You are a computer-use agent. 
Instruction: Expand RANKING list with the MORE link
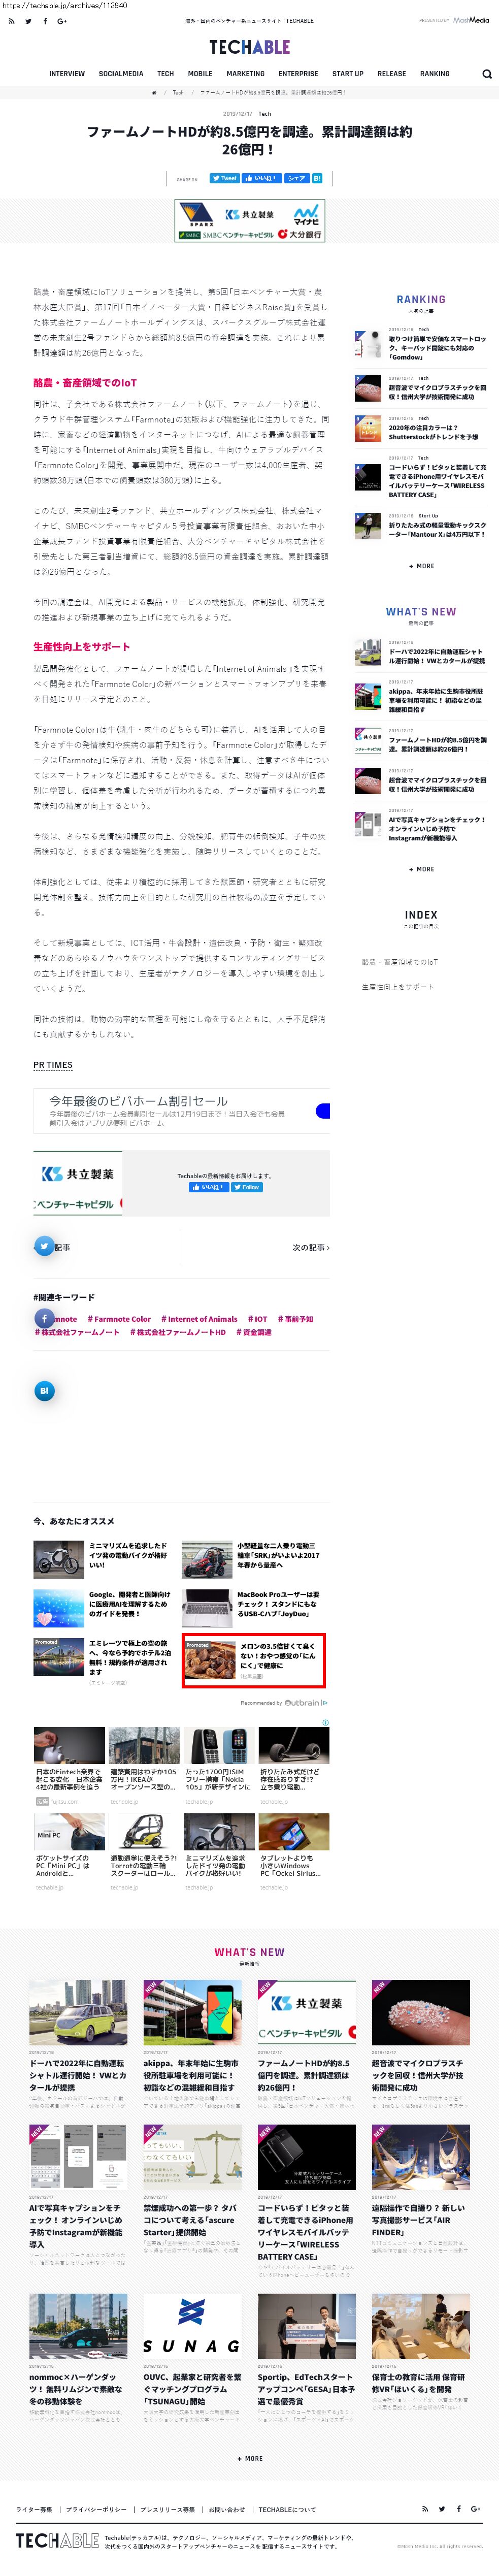[421, 566]
